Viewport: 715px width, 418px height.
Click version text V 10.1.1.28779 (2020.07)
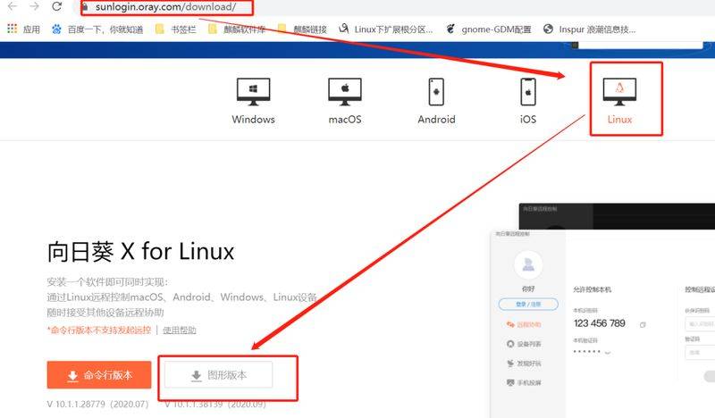point(98,404)
